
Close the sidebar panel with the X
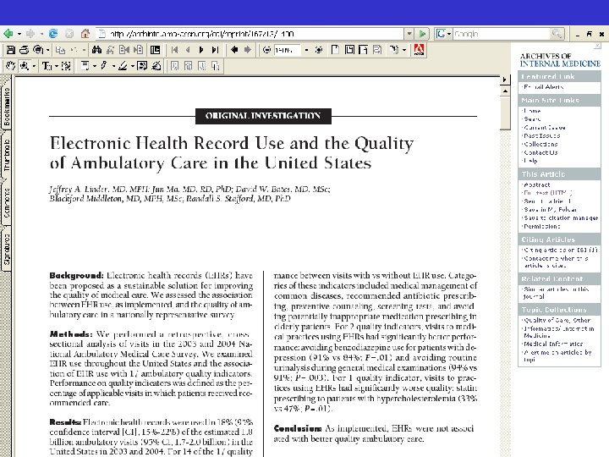click(597, 46)
